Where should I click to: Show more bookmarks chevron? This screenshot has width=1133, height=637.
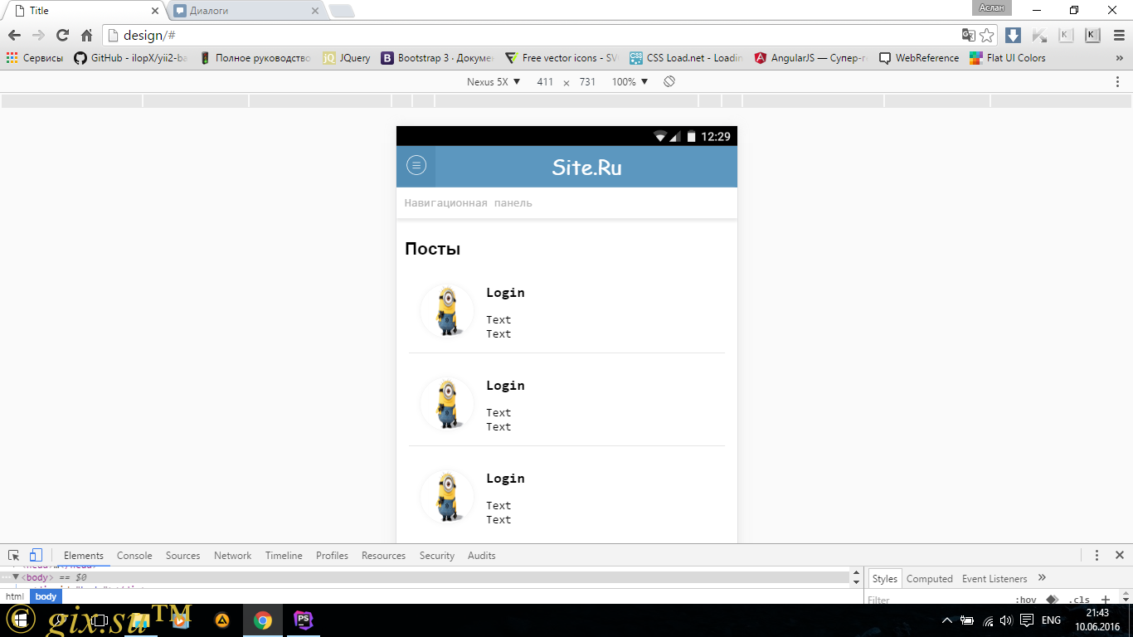coord(1119,58)
